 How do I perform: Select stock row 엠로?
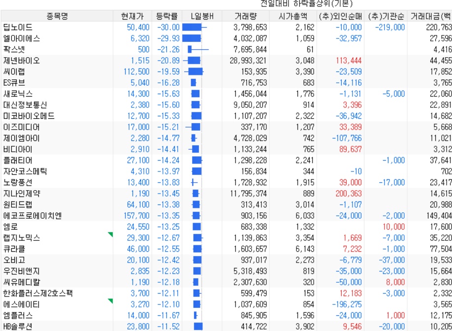(x=226, y=227)
